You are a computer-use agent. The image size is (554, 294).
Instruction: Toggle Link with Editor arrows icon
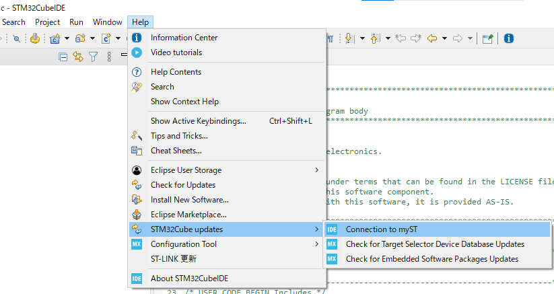[x=78, y=57]
